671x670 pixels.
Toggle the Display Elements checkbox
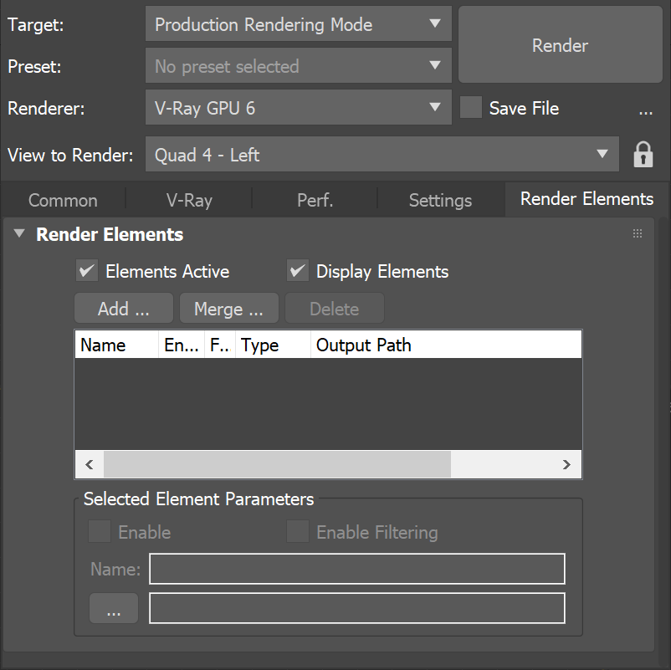298,270
